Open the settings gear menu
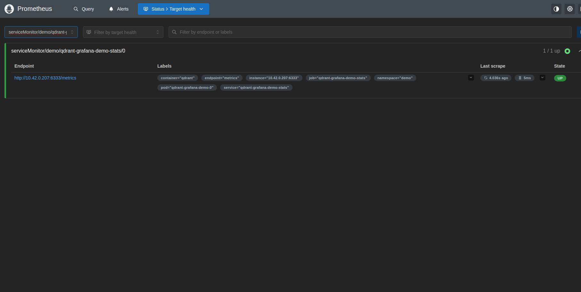 point(570,9)
